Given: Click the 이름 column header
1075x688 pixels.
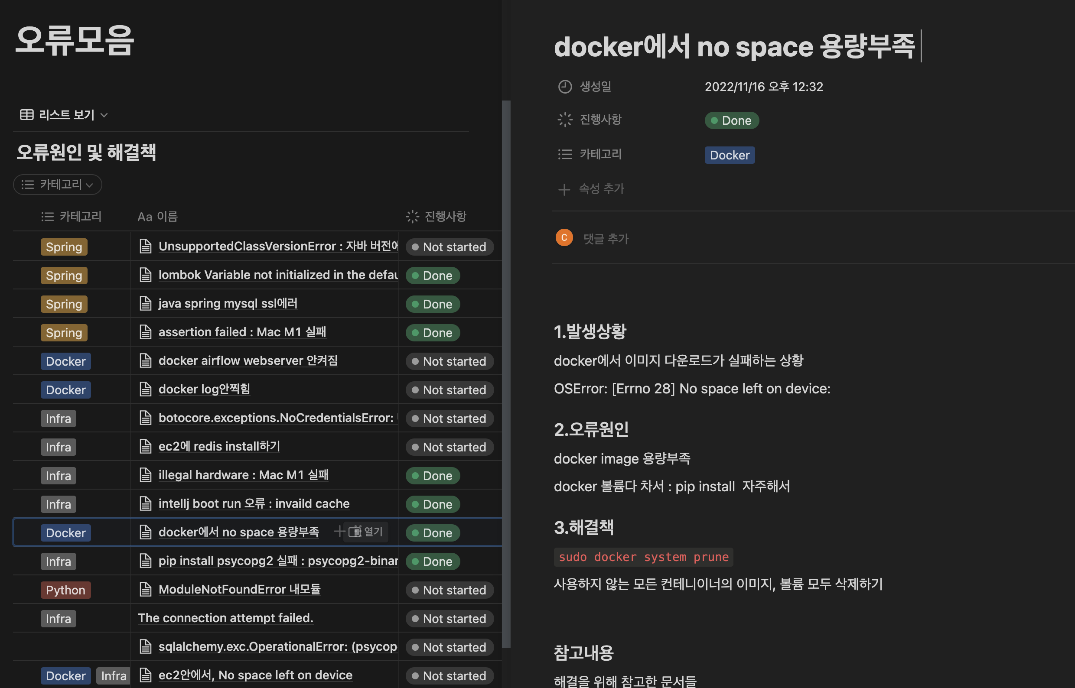Looking at the screenshot, I should [157, 217].
